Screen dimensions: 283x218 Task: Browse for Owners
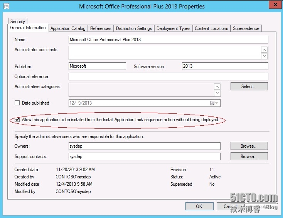point(249,146)
